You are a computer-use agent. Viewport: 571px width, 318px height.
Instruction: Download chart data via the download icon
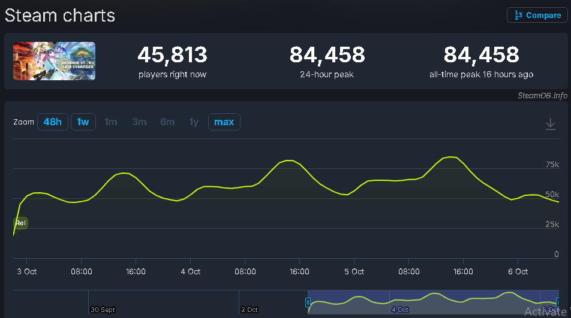pyautogui.click(x=550, y=124)
